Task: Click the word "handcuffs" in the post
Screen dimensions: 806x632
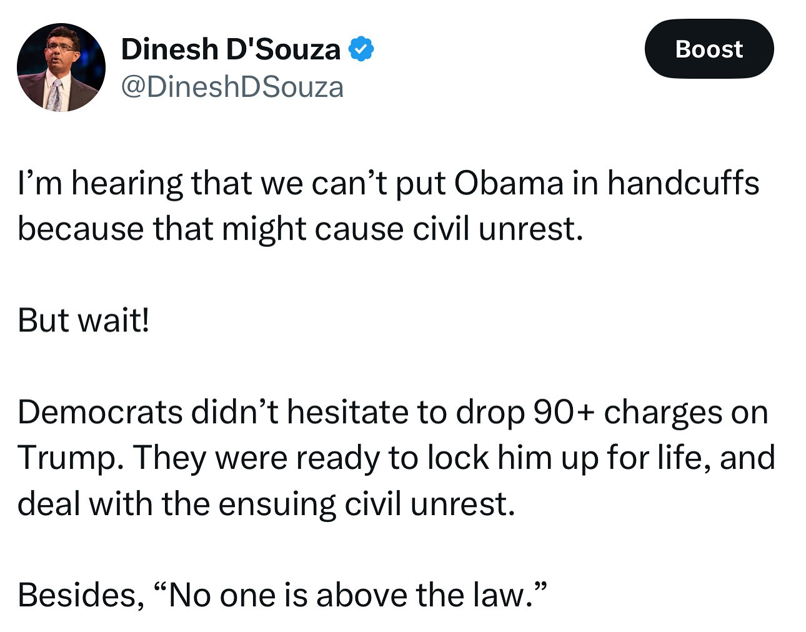Action: (x=683, y=183)
